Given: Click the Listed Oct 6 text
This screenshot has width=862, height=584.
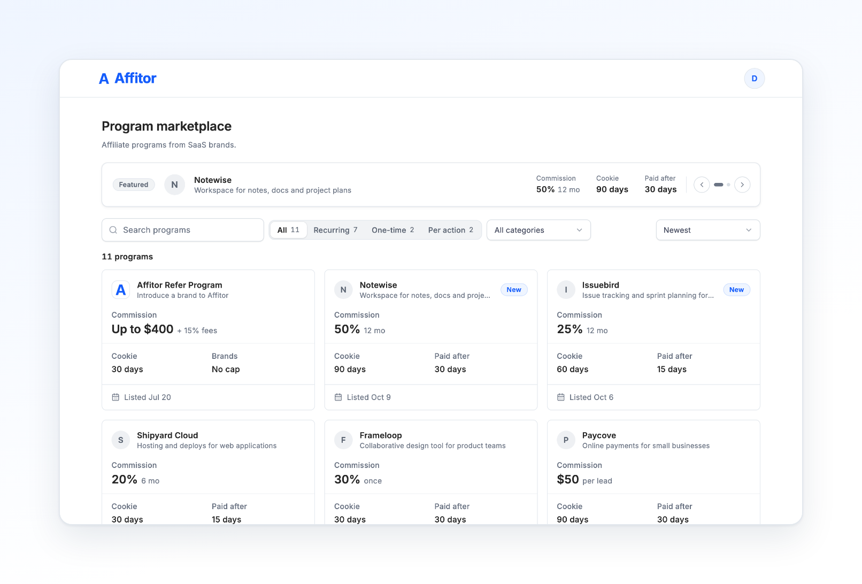Looking at the screenshot, I should (591, 397).
